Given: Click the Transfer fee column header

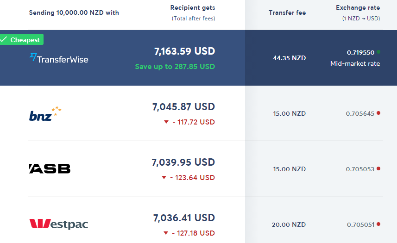Looking at the screenshot, I should pos(287,12).
